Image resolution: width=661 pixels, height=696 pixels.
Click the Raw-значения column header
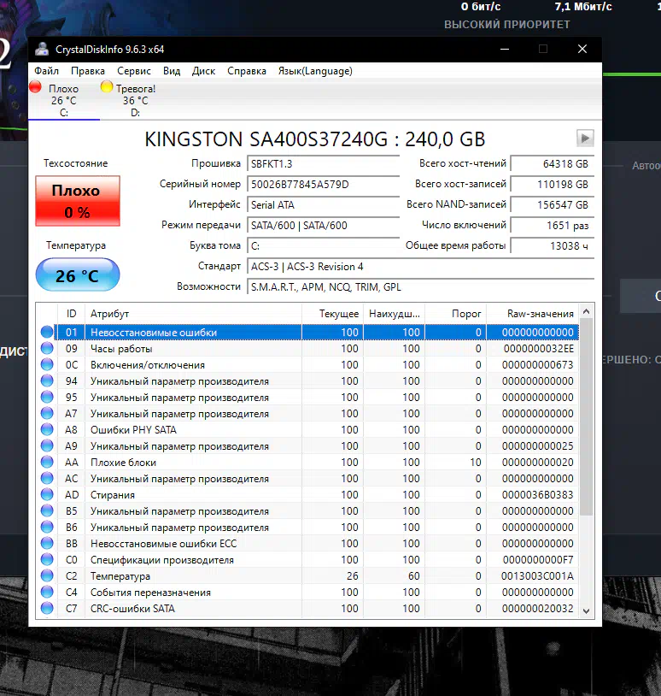click(533, 314)
